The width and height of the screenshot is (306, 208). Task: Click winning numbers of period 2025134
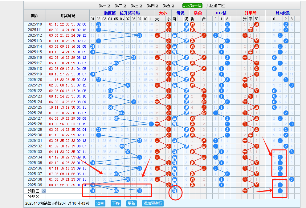point(67,157)
